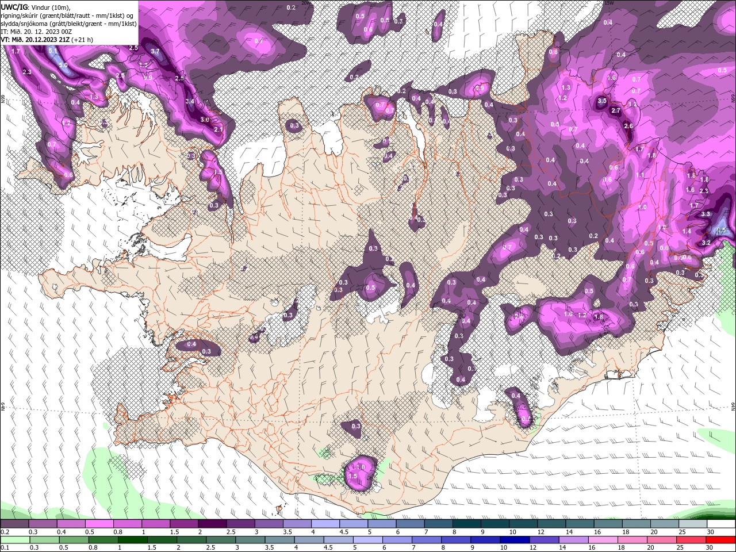Click the '2.7' precipitation value in the northeast
Image resolution: width=736 pixels, height=552 pixels.
616,110
